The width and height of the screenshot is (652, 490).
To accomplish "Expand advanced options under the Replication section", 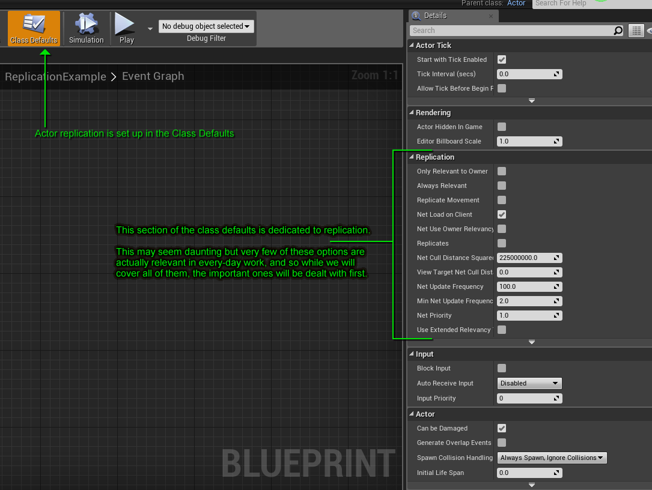I will (531, 342).
